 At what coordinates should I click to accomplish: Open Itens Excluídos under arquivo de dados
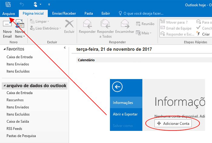[x=18, y=114]
